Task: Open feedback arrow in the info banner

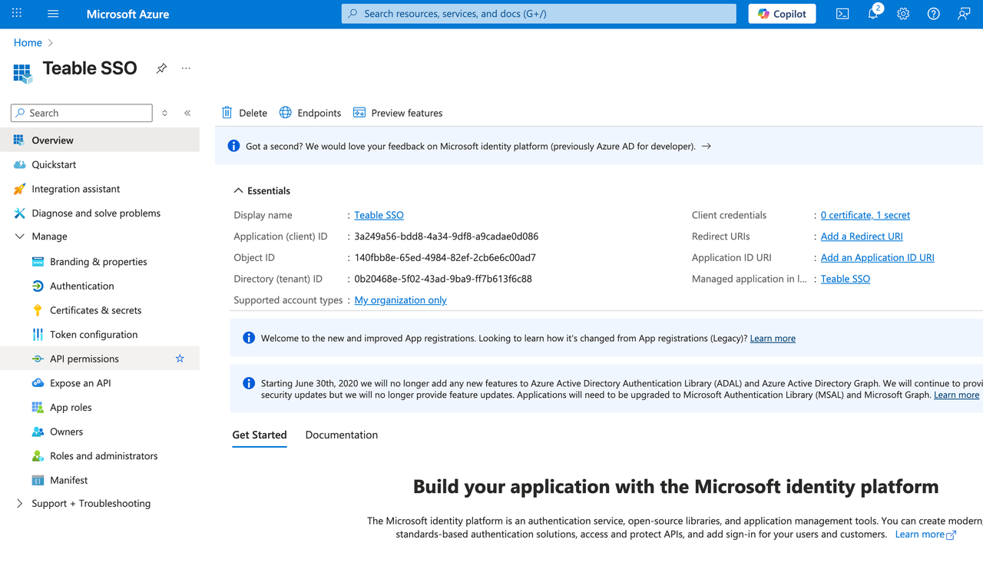Action: click(707, 146)
